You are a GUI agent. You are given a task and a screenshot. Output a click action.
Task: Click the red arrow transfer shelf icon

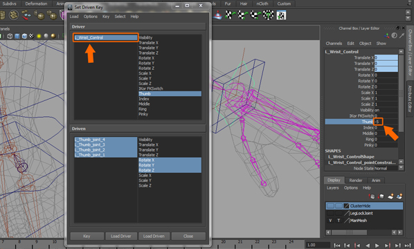[x=26, y=15]
